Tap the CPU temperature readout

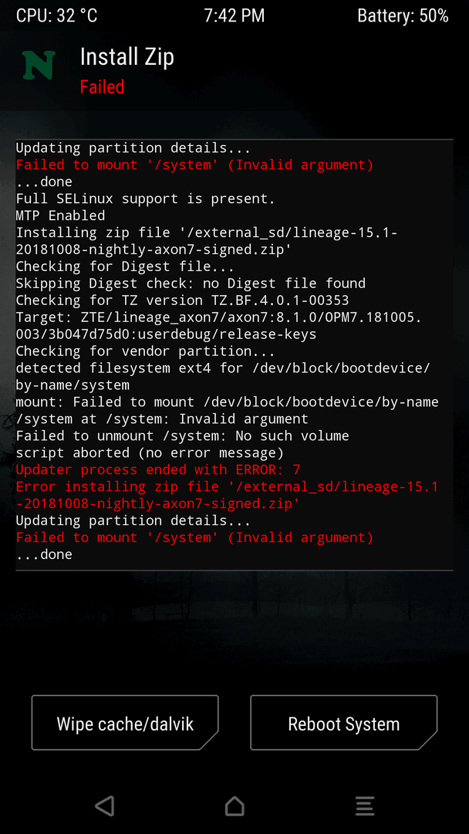point(57,15)
